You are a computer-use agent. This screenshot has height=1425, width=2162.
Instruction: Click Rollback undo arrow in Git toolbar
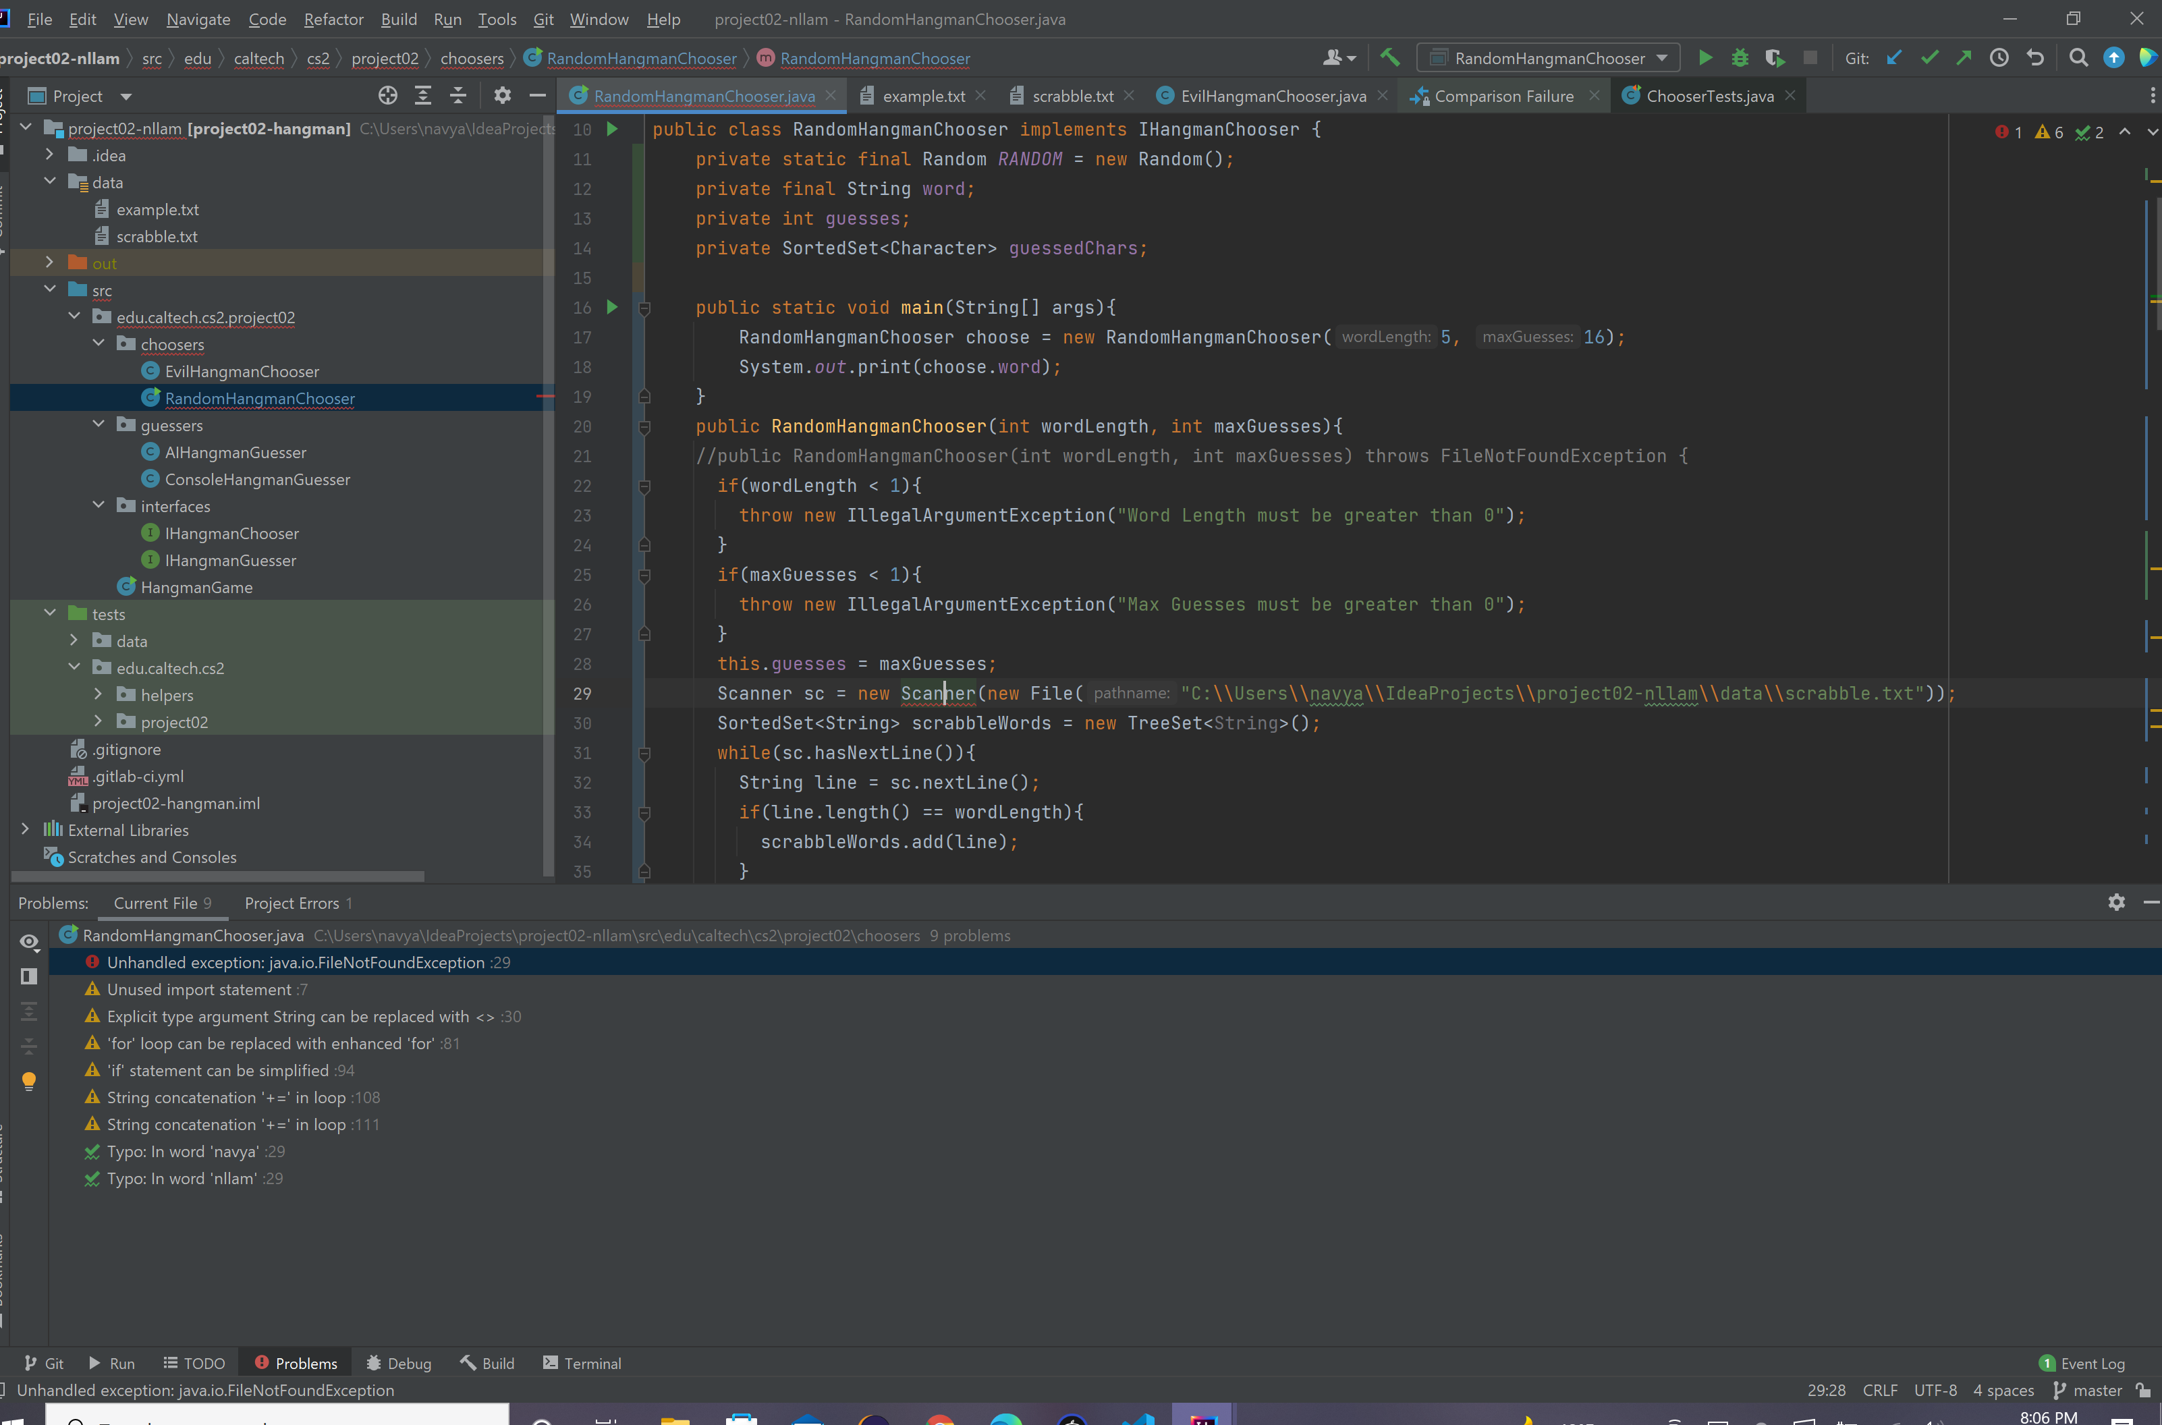(x=2036, y=58)
